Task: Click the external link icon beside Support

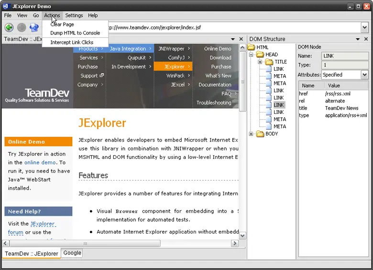Action: click(101, 76)
